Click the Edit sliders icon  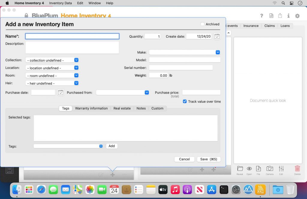281,169
